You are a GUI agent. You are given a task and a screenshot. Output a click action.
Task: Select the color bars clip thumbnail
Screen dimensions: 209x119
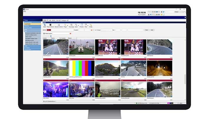[x=82, y=68]
